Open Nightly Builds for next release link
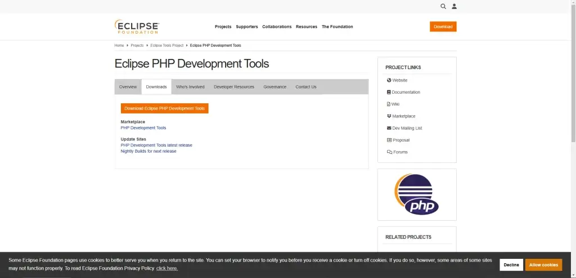The height and width of the screenshot is (278, 576). coord(148,151)
